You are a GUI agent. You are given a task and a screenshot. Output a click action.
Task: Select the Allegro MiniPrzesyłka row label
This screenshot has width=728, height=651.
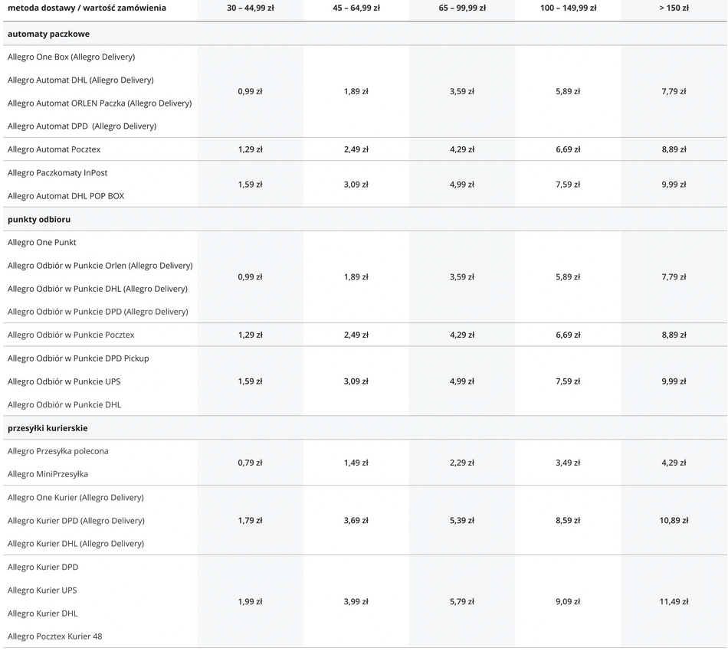(x=48, y=474)
